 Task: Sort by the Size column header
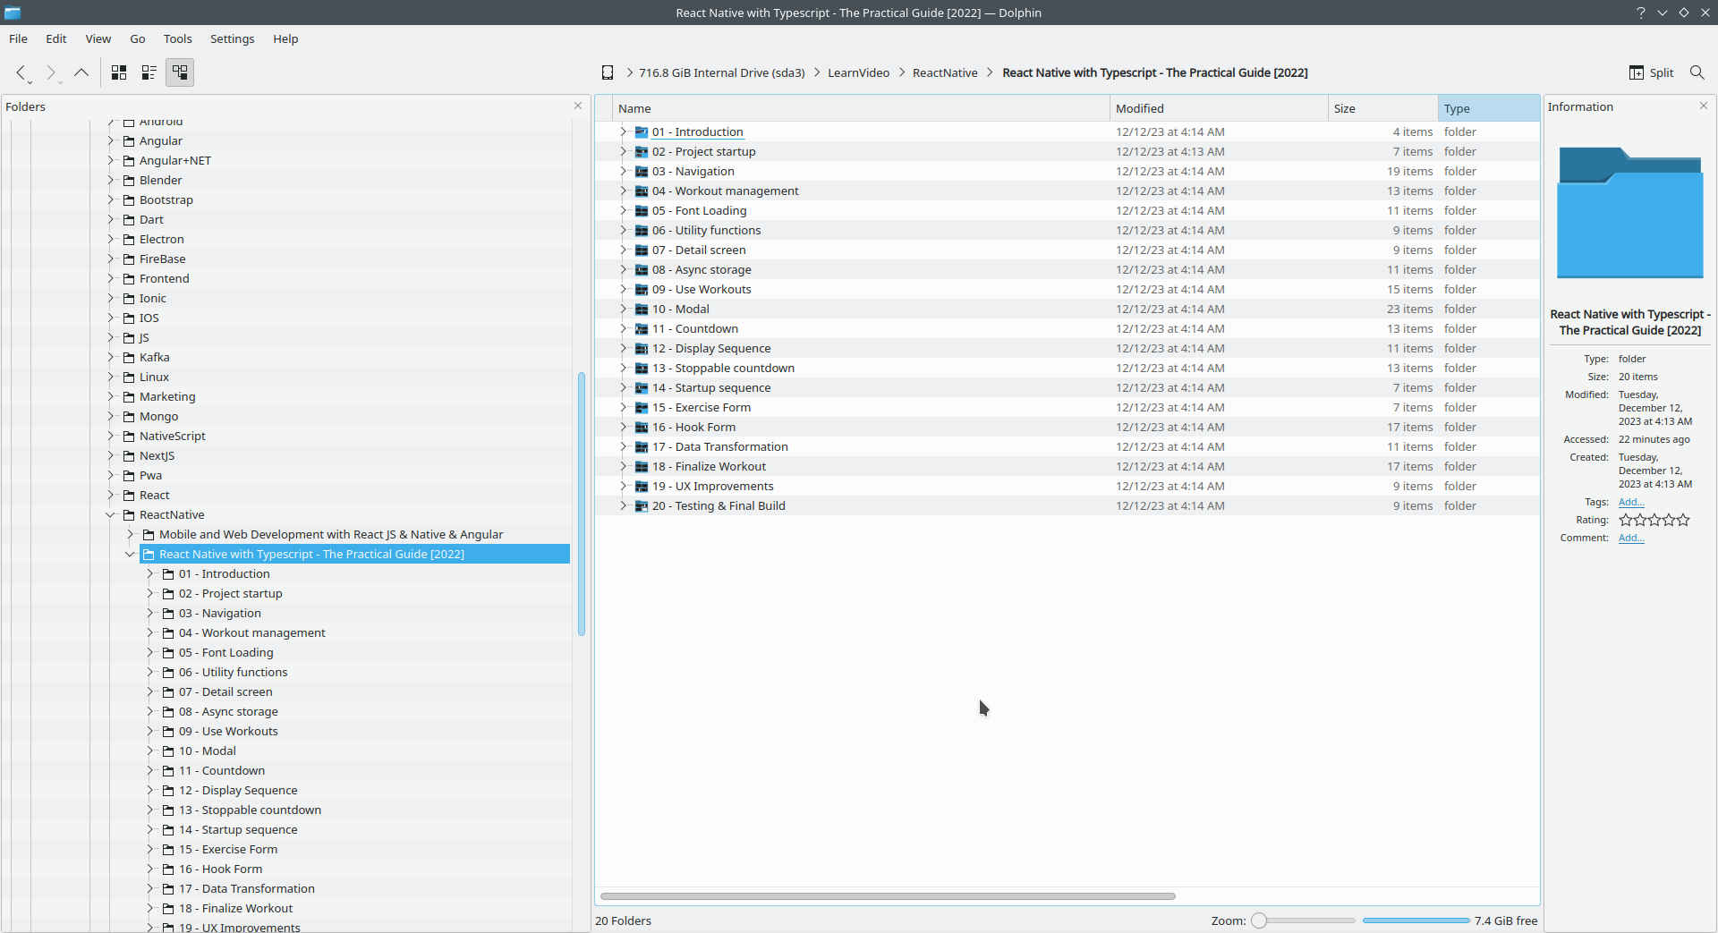[1383, 108]
